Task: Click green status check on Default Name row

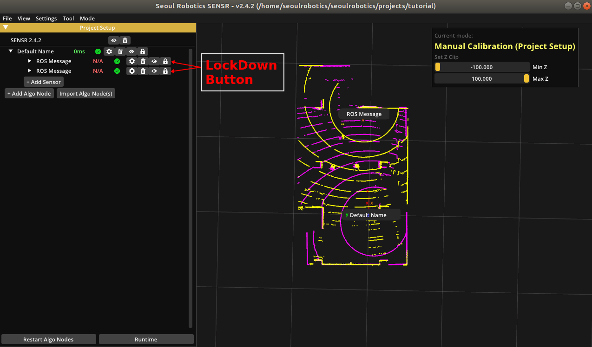Action: pyautogui.click(x=98, y=51)
